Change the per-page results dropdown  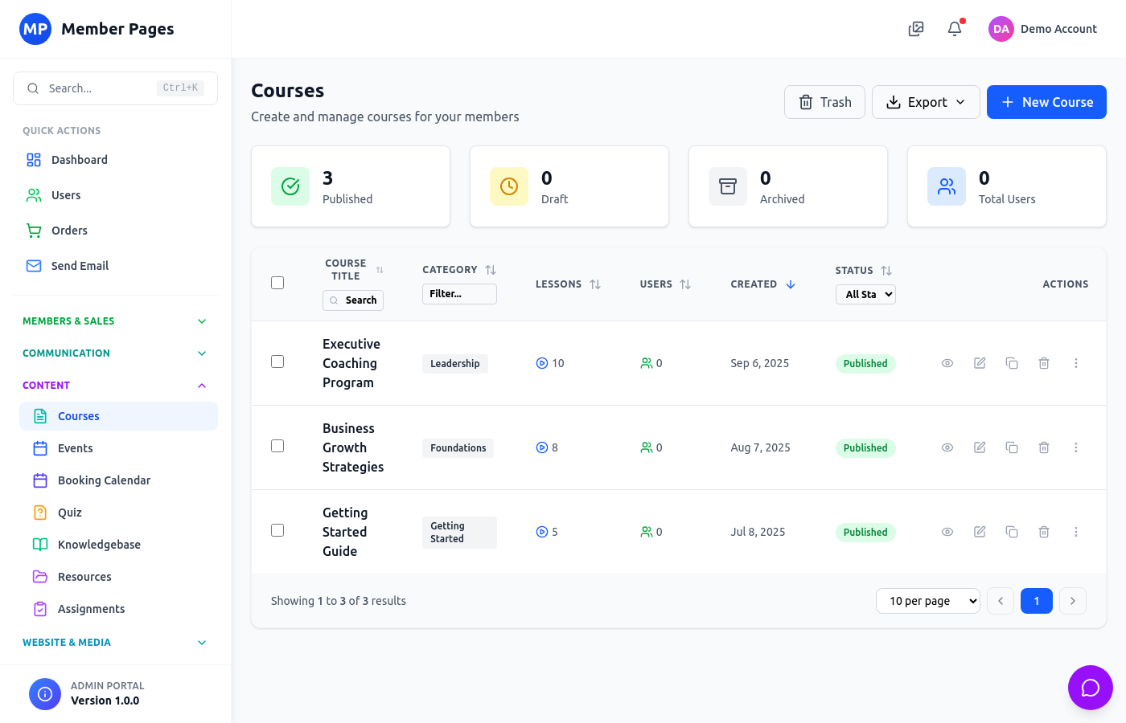928,600
